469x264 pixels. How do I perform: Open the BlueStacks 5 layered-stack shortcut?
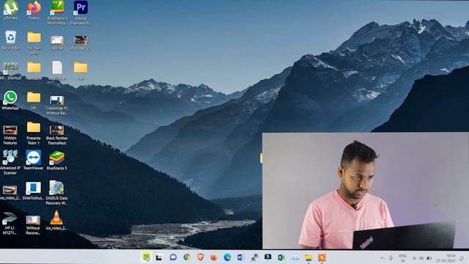coord(57,161)
